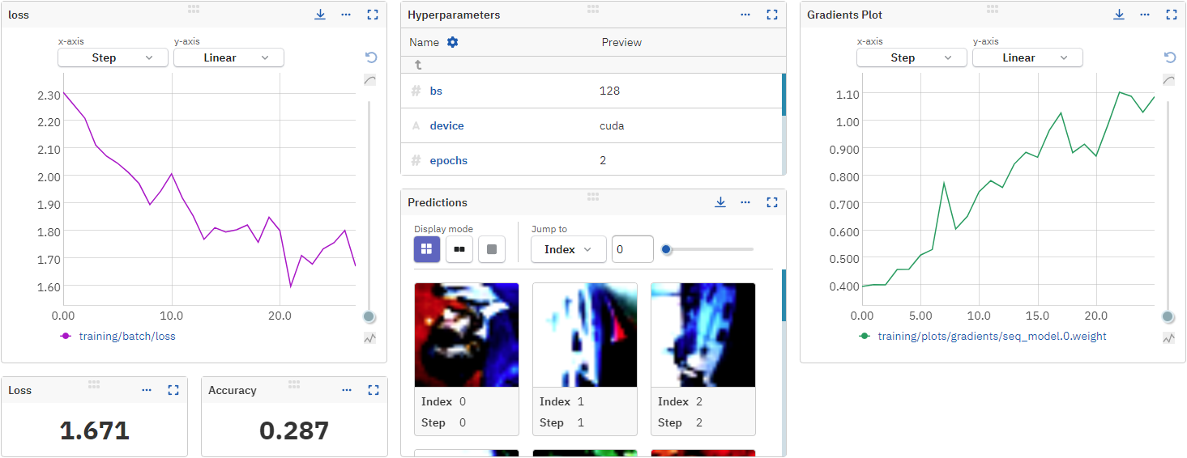Select grid display mode in Predictions
The image size is (1187, 458).
coord(427,249)
